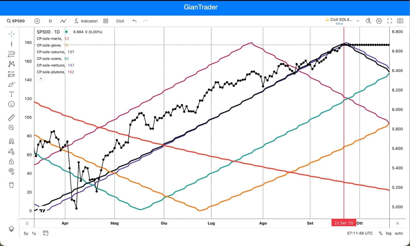Collapse the indicator legend chevron

pyautogui.click(x=41, y=79)
